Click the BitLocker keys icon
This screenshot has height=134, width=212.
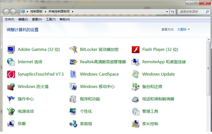pyautogui.click(x=73, y=50)
